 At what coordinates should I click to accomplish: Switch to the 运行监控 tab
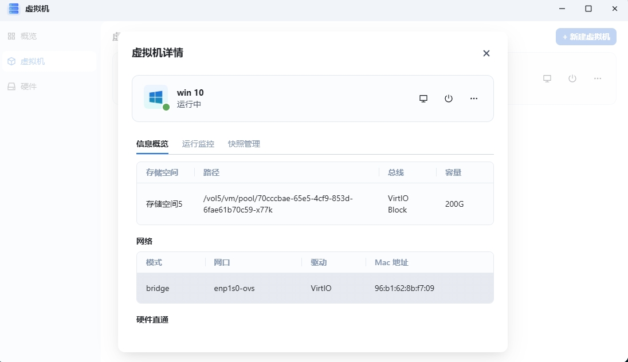tap(198, 144)
